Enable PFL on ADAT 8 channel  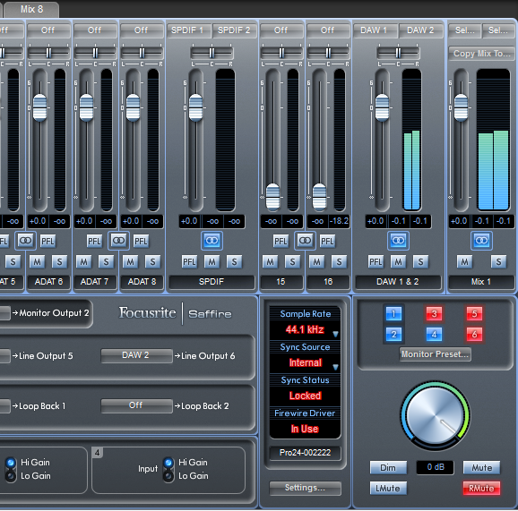141,242
